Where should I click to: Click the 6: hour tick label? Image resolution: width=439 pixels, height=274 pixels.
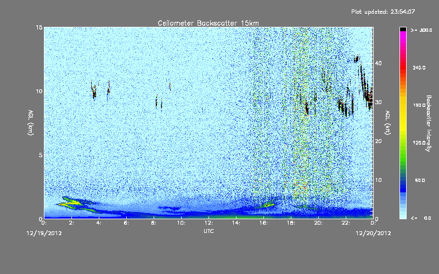[127, 223]
